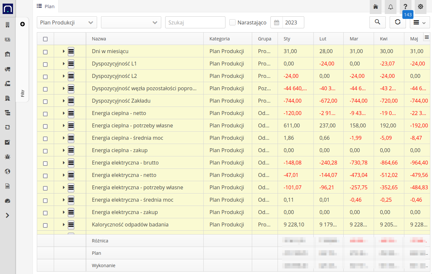Click the magnifier search button

377,22
